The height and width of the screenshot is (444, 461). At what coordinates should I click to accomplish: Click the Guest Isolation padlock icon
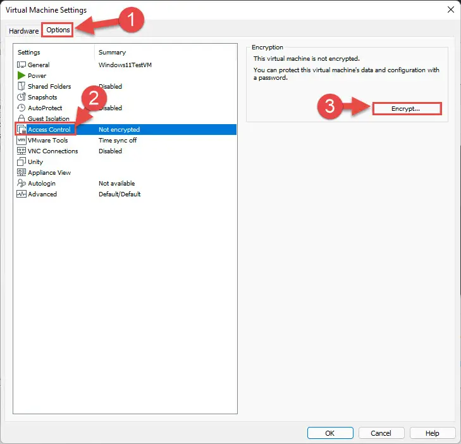21,118
